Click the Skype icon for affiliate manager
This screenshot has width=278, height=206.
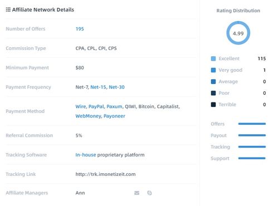(x=149, y=193)
